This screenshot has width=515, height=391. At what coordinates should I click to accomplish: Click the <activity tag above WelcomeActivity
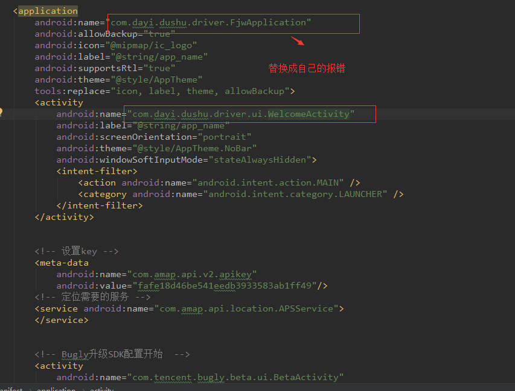(x=59, y=102)
